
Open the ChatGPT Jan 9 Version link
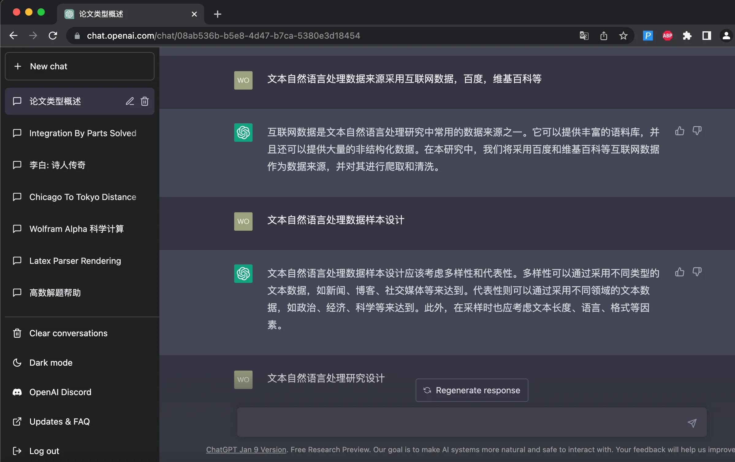246,449
